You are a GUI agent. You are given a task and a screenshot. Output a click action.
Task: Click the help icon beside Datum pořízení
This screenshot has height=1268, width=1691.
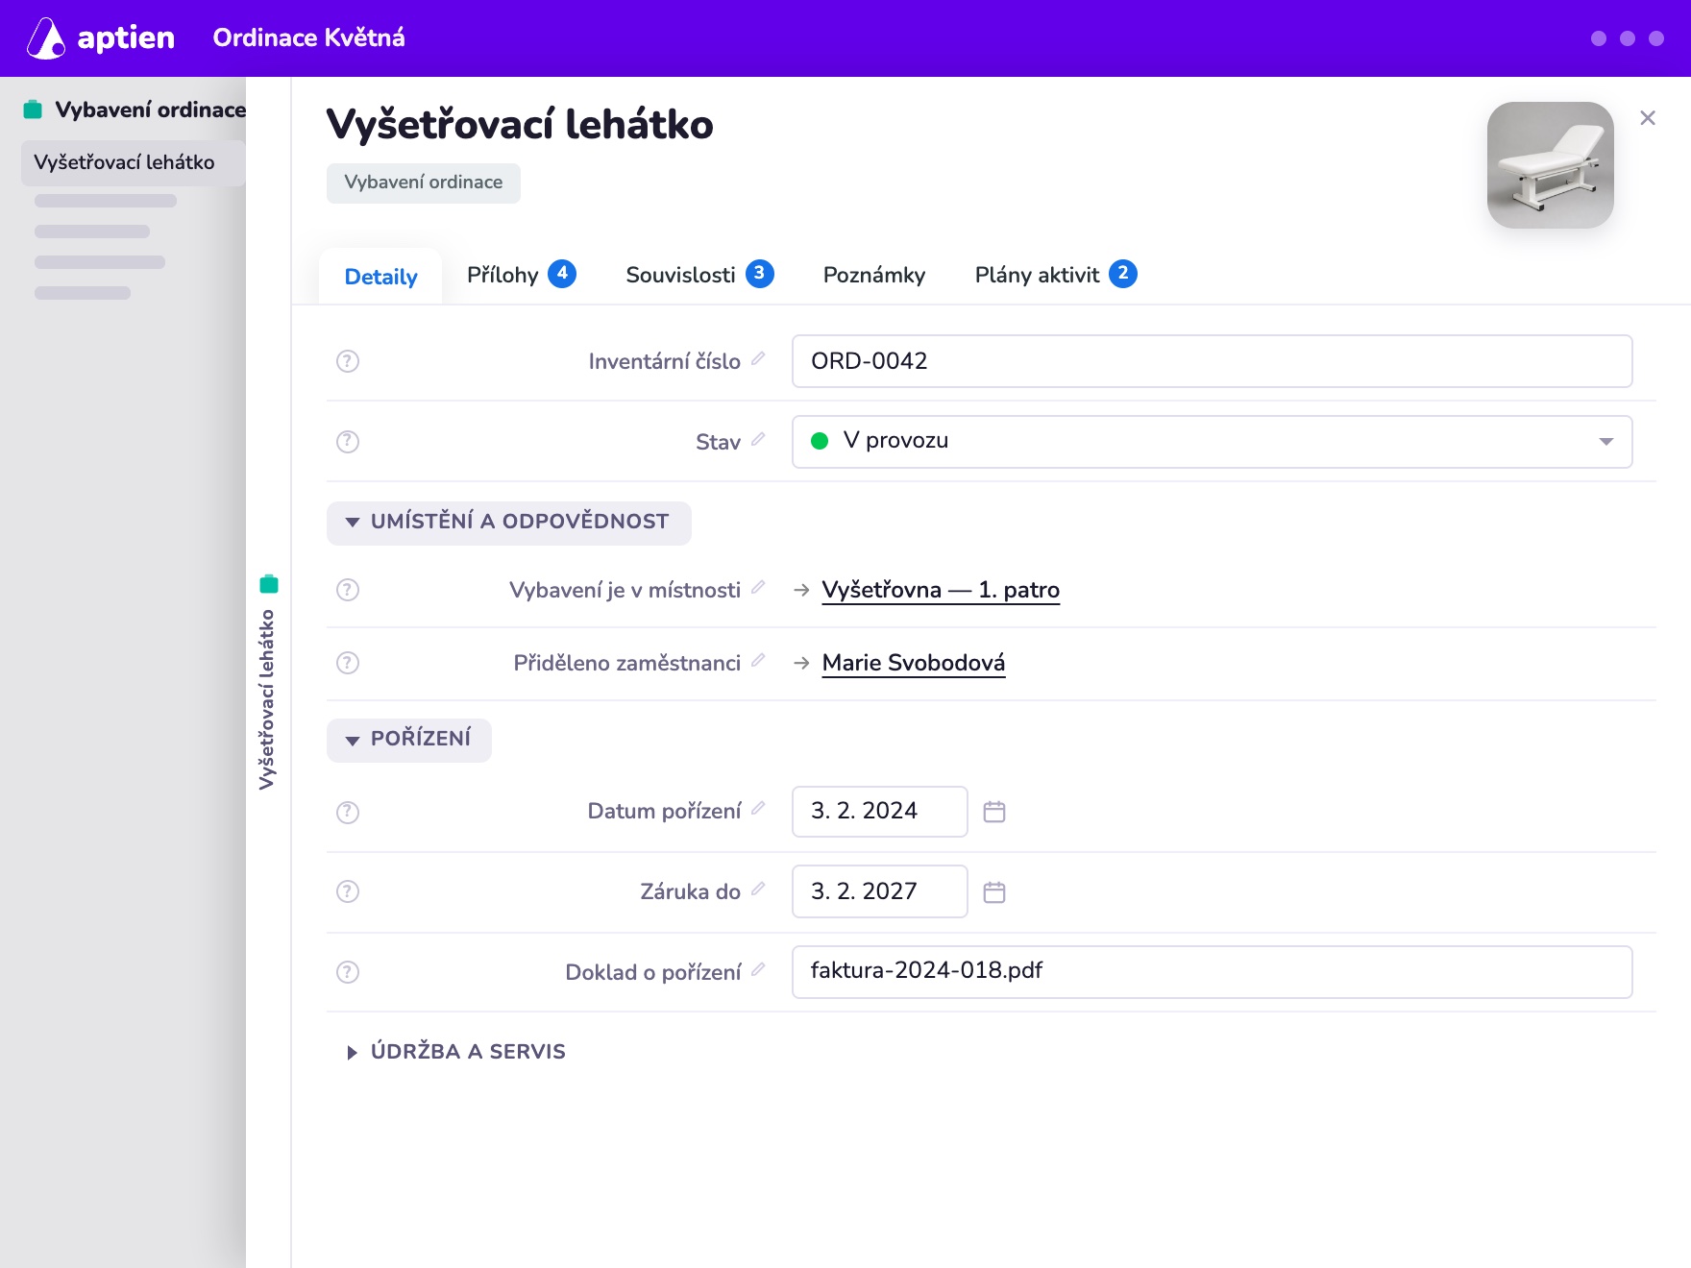point(348,813)
